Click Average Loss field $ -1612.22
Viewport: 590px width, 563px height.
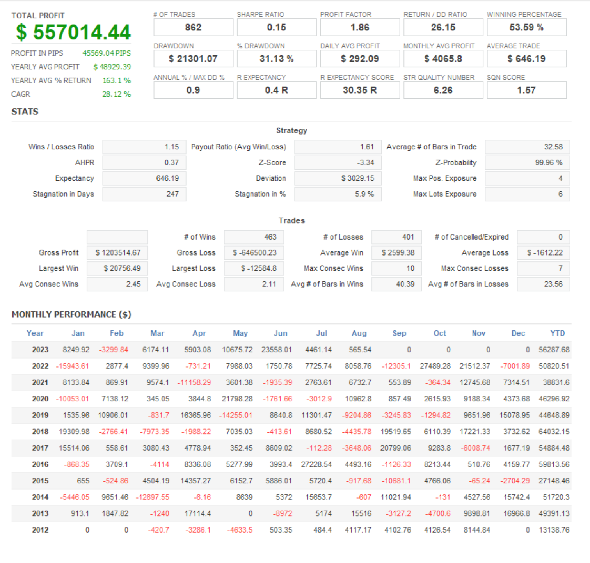pos(544,253)
